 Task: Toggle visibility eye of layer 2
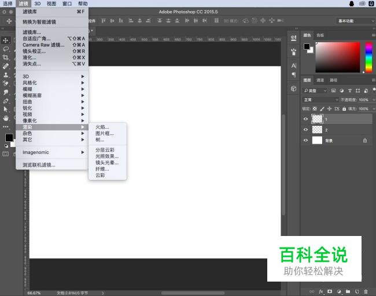click(305, 130)
